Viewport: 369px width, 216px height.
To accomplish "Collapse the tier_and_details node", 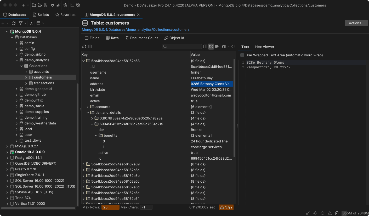I will [x=88, y=112].
